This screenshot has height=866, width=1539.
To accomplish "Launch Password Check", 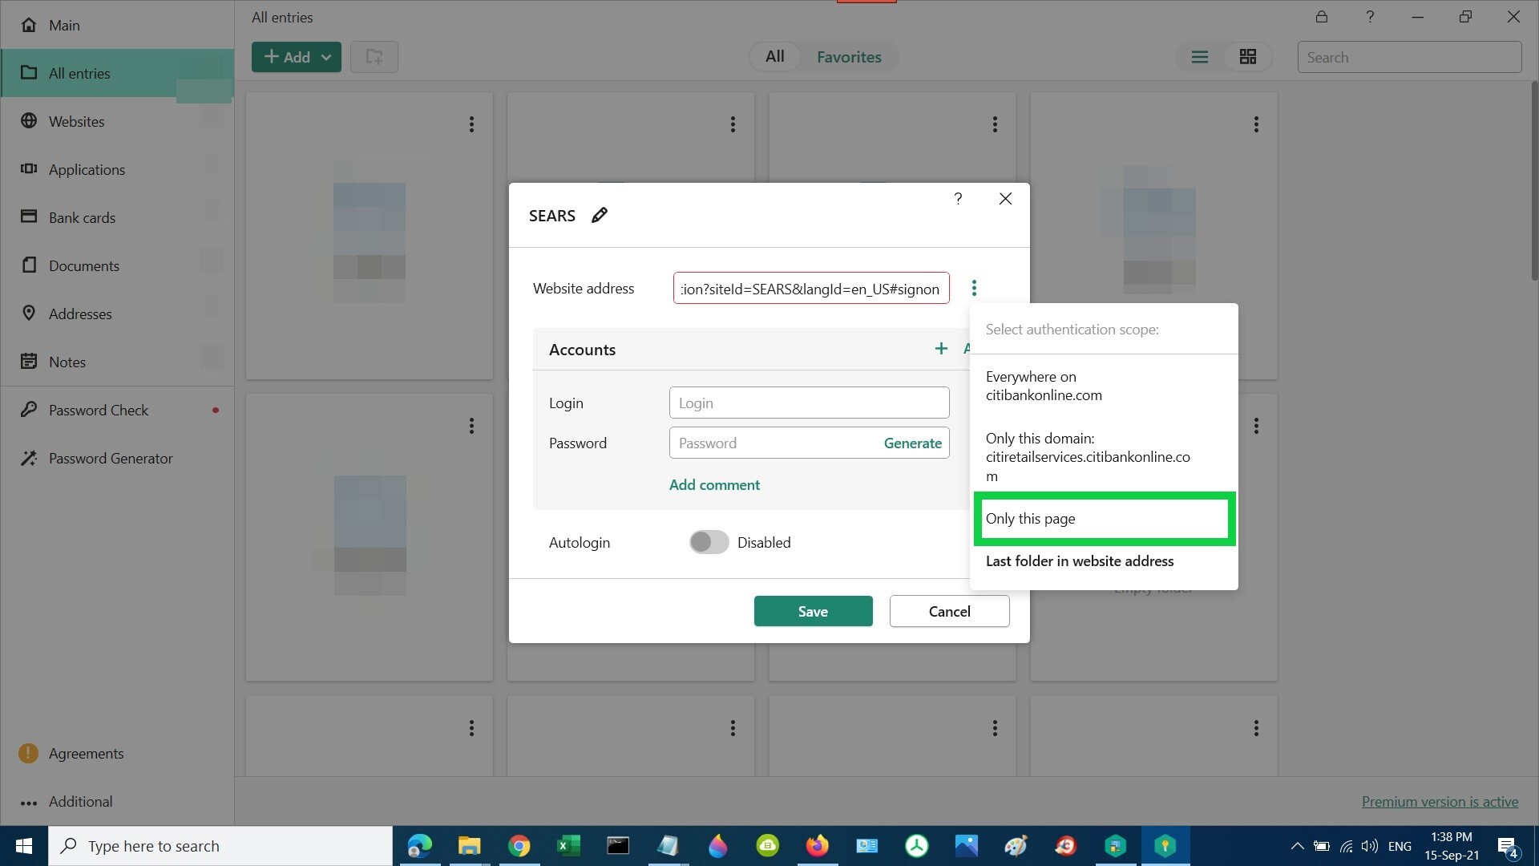I will tap(117, 410).
